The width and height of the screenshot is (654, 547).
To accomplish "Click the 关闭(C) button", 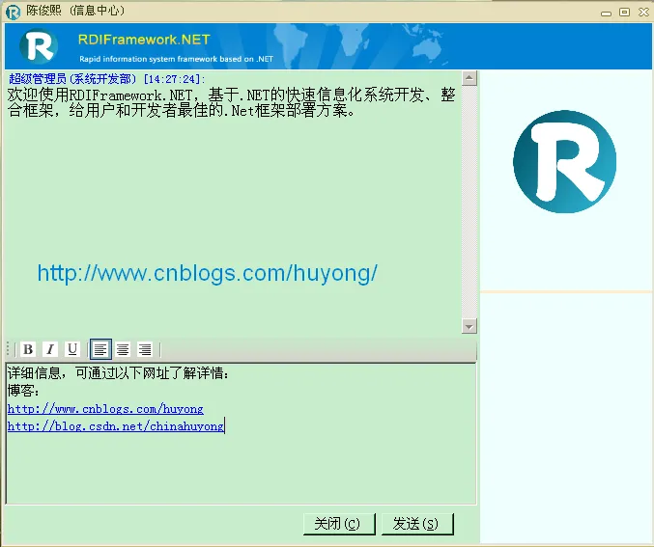I will click(x=339, y=524).
